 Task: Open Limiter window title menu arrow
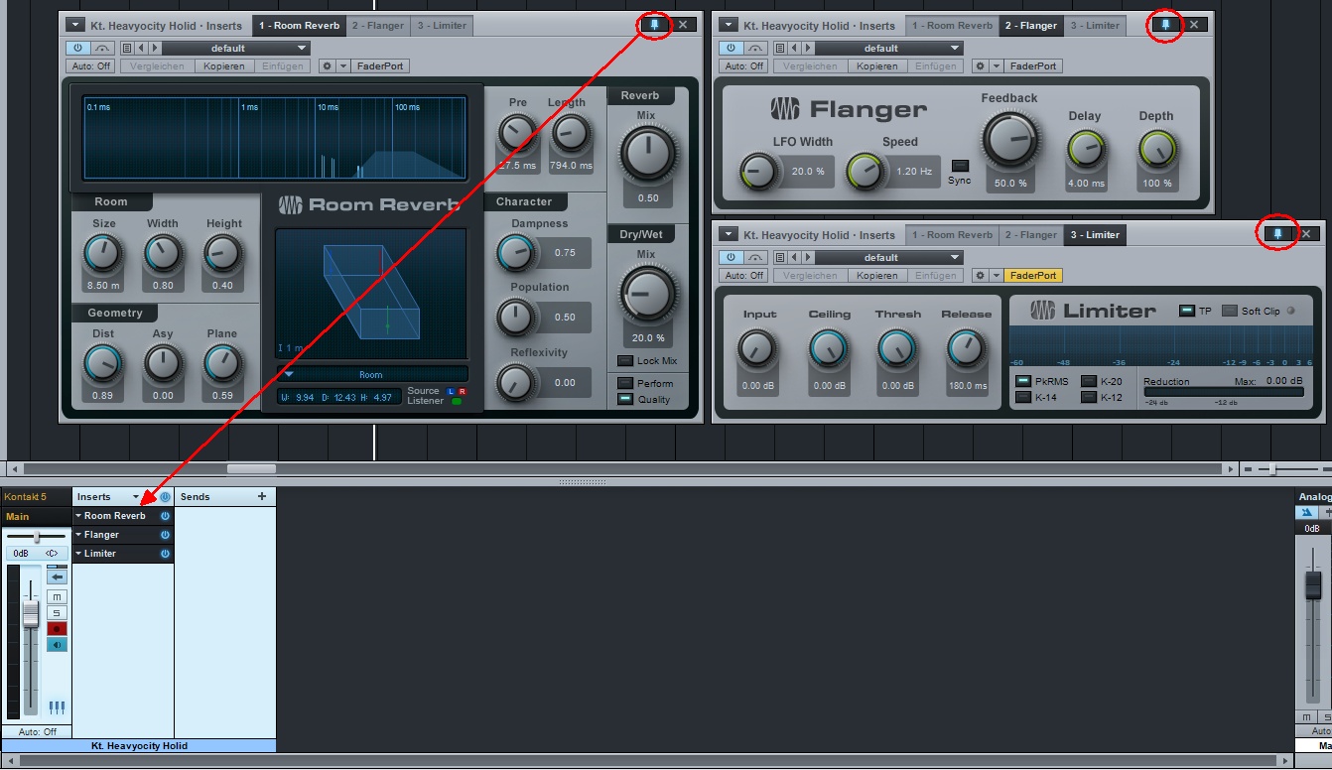(x=729, y=234)
